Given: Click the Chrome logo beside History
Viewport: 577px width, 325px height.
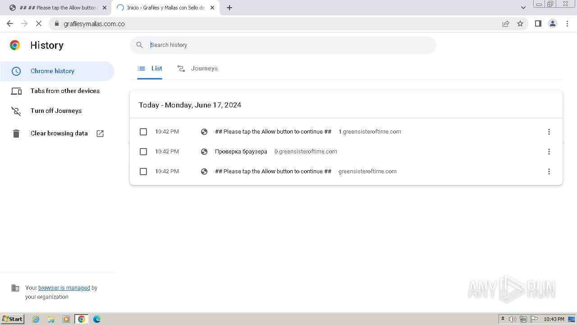Looking at the screenshot, I should point(15,45).
